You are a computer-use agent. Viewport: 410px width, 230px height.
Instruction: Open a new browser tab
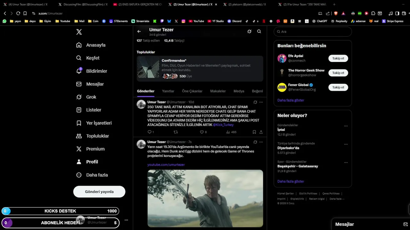[x=334, y=4]
